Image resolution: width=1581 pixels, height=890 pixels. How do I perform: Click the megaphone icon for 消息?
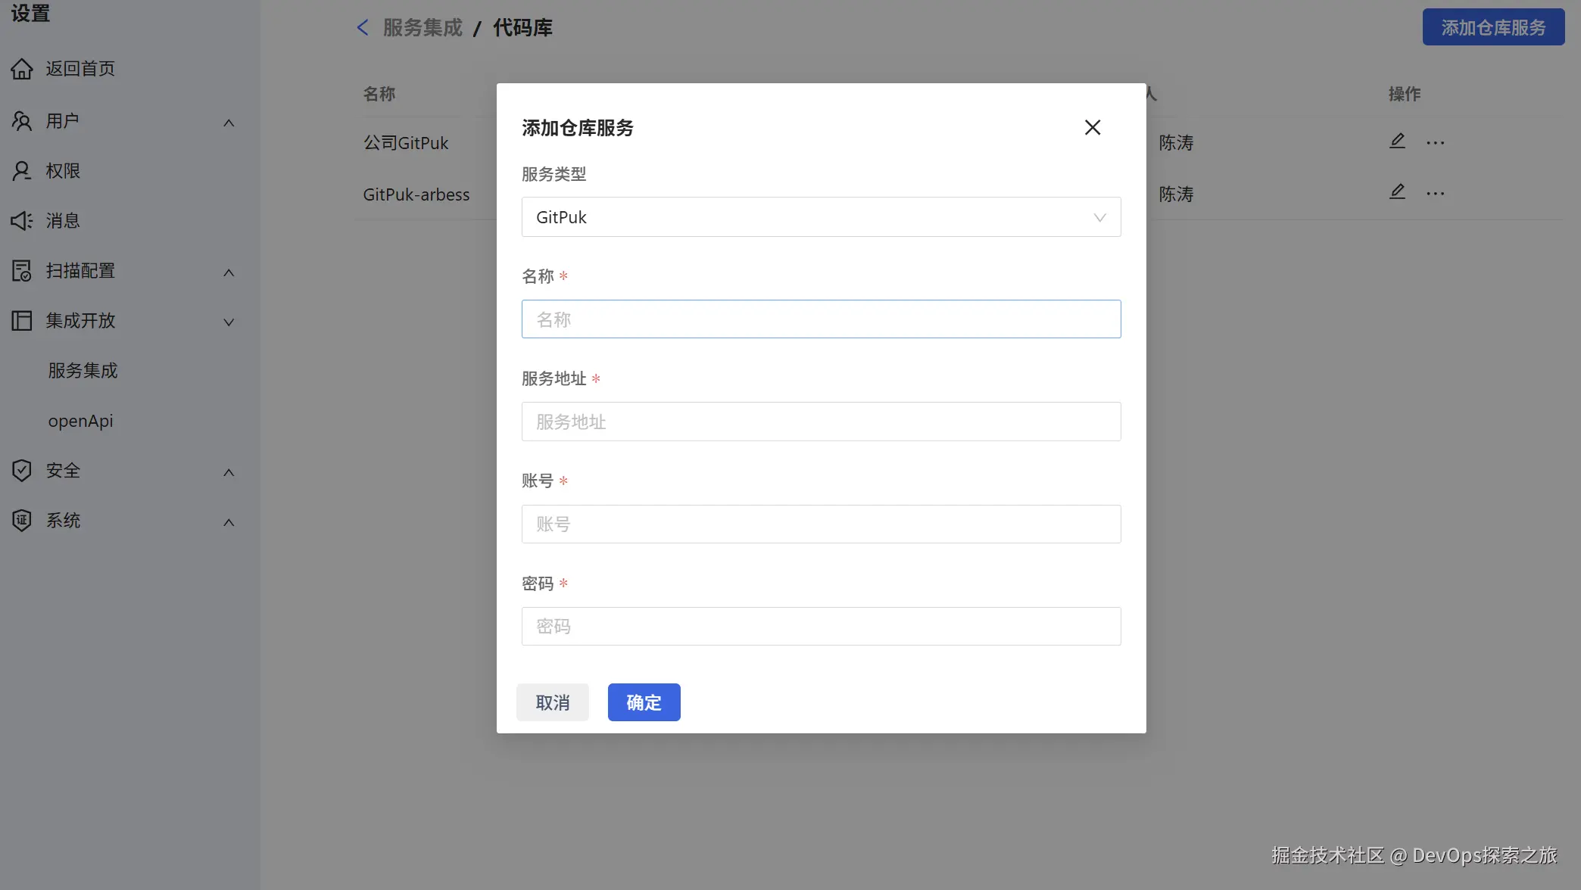pyautogui.click(x=22, y=221)
